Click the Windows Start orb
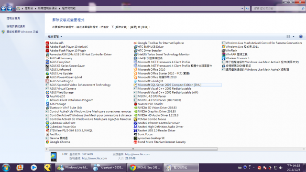This screenshot has height=172, width=306. (x=6, y=168)
